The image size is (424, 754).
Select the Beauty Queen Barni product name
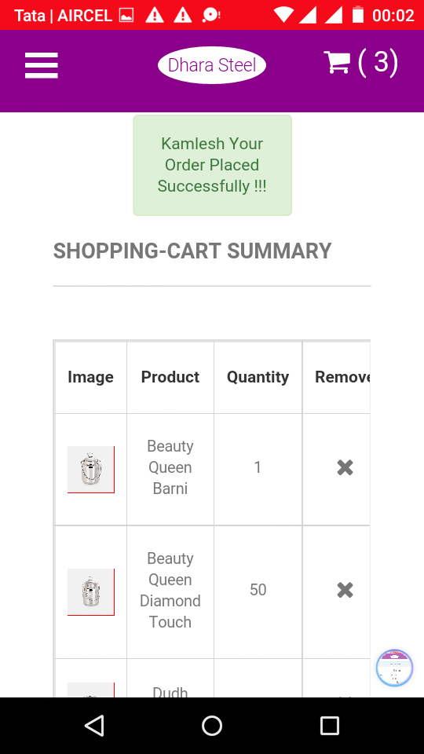click(170, 467)
